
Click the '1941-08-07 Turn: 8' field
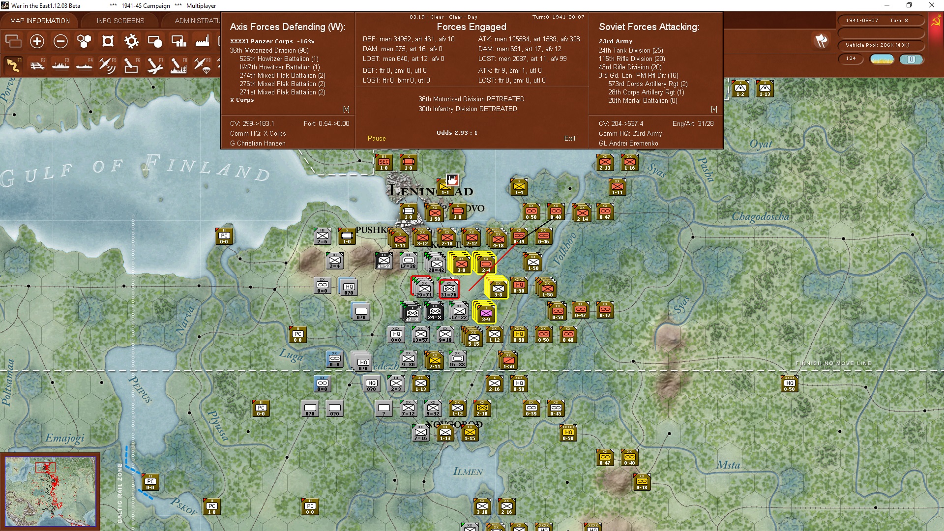click(881, 21)
